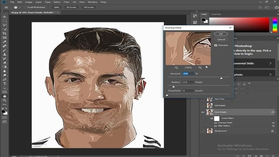Select the Eraser tool
The image size is (279, 157).
point(4,63)
